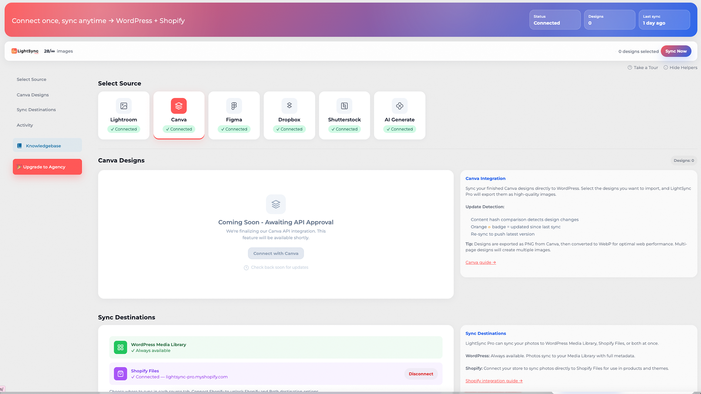701x394 pixels.
Task: Click the Canva Integration helper heading
Action: click(485, 178)
